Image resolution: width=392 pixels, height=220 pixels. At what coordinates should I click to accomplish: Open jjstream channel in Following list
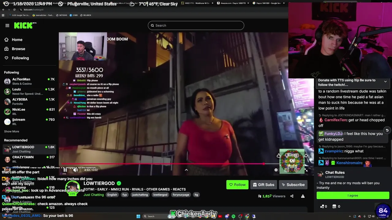[29, 122]
